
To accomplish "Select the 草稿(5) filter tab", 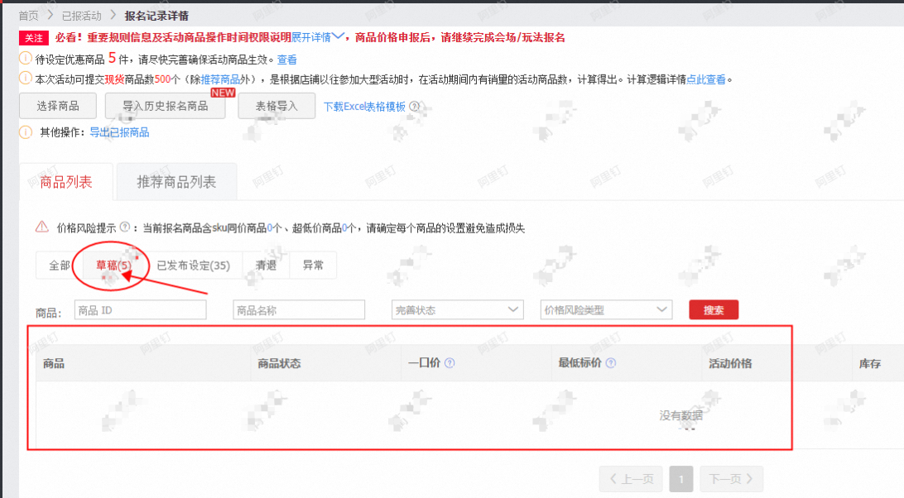I will [113, 266].
